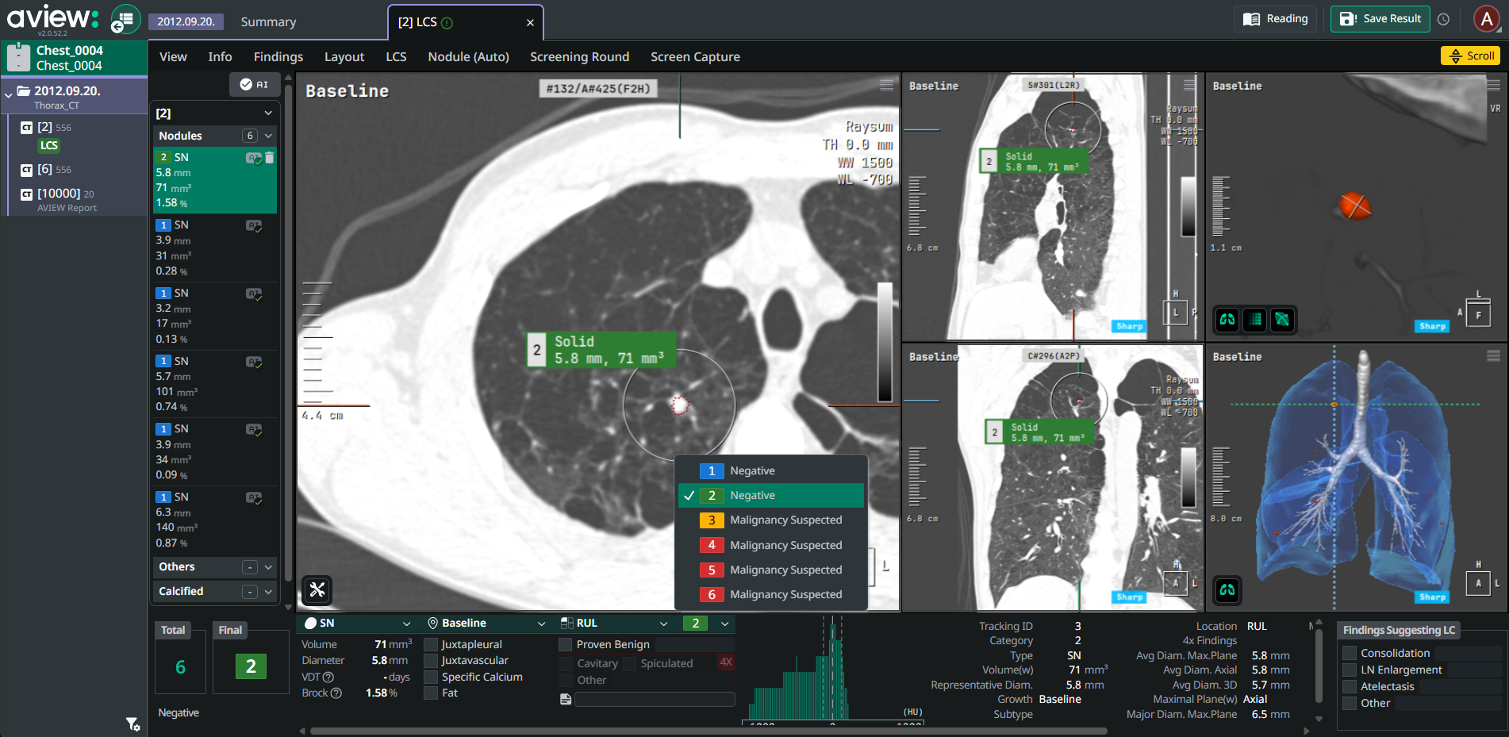Screen dimensions: 1509x737
Task: Check the Proven Benign checkbox
Action: pyautogui.click(x=566, y=645)
